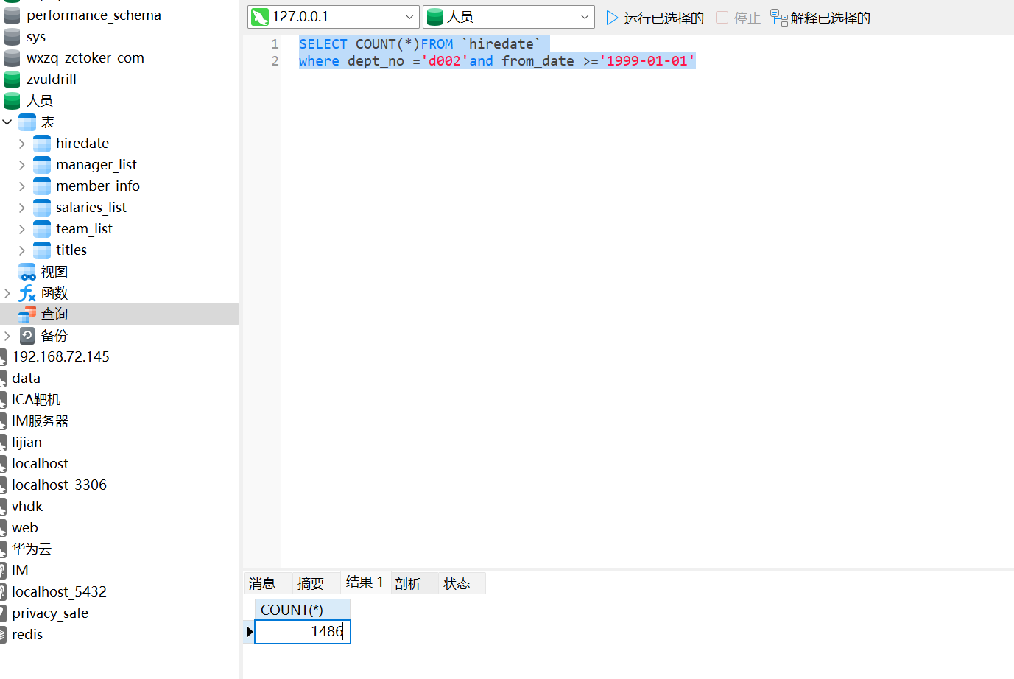Select the privacy_safe connection
1014x679 pixels.
(x=50, y=613)
